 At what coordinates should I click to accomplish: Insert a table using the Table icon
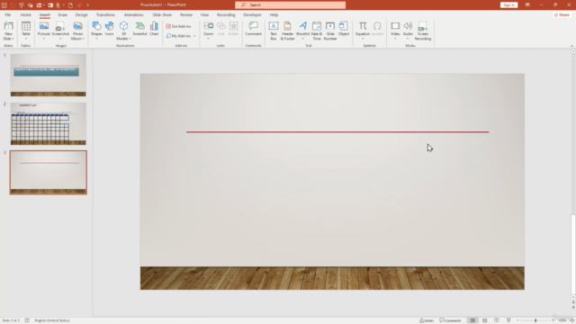(26, 31)
